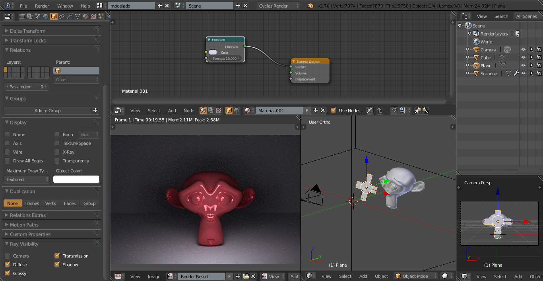Screen dimensions: 543x281
Task: Open Render properties camera tab
Action: click(x=22, y=16)
